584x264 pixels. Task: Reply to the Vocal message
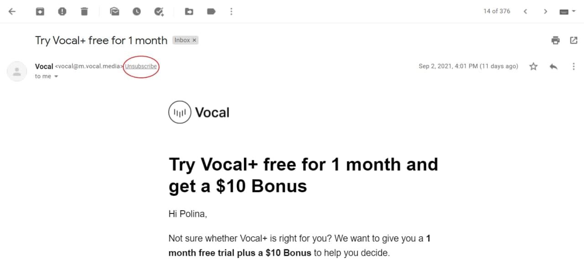pyautogui.click(x=553, y=66)
